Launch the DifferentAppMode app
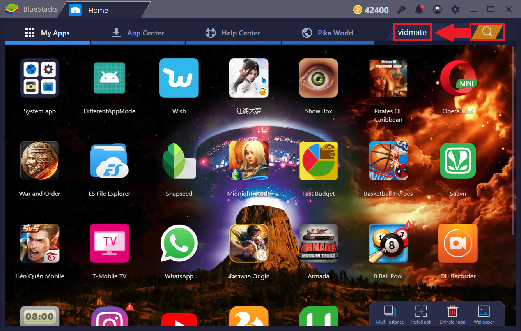 click(x=110, y=78)
